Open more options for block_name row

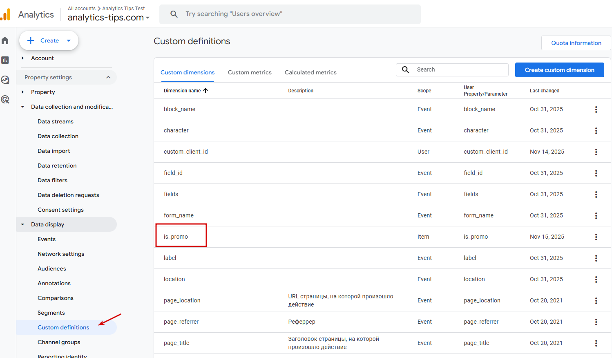pos(596,110)
